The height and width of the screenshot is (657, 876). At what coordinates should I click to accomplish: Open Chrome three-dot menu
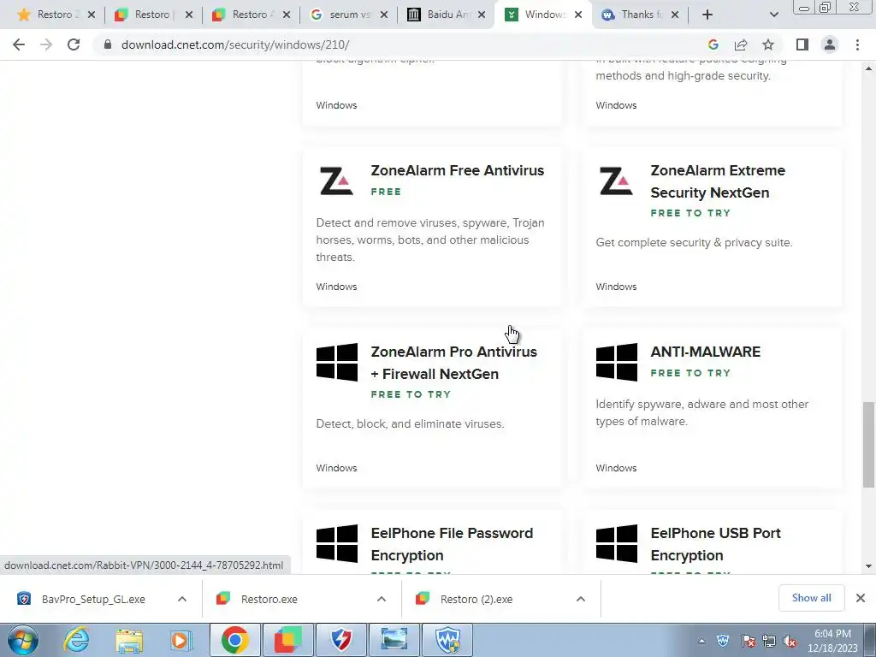tap(857, 44)
